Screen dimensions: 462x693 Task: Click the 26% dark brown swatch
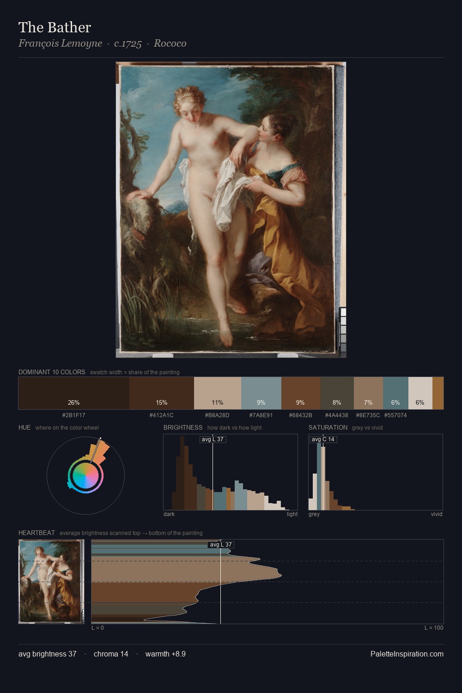click(x=74, y=393)
